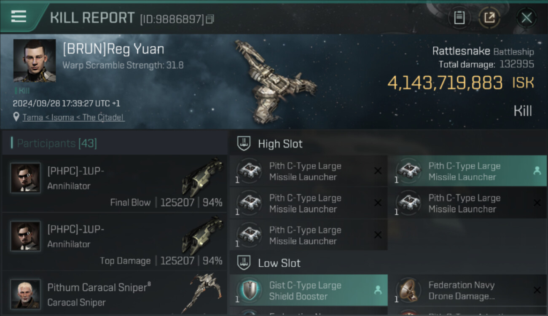Close the kill report window

point(526,18)
